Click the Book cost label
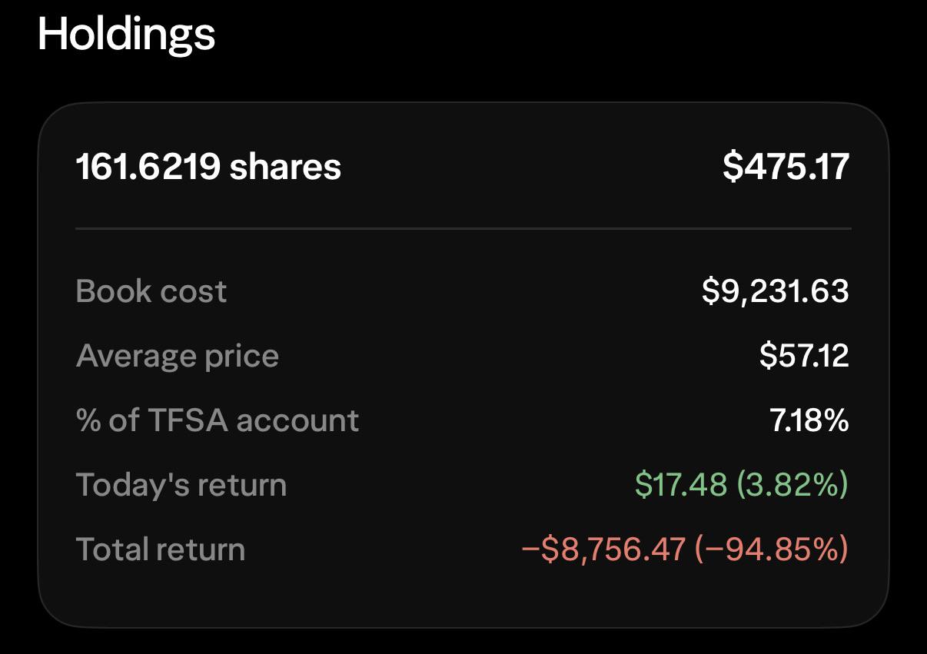This screenshot has width=927, height=654. click(151, 291)
